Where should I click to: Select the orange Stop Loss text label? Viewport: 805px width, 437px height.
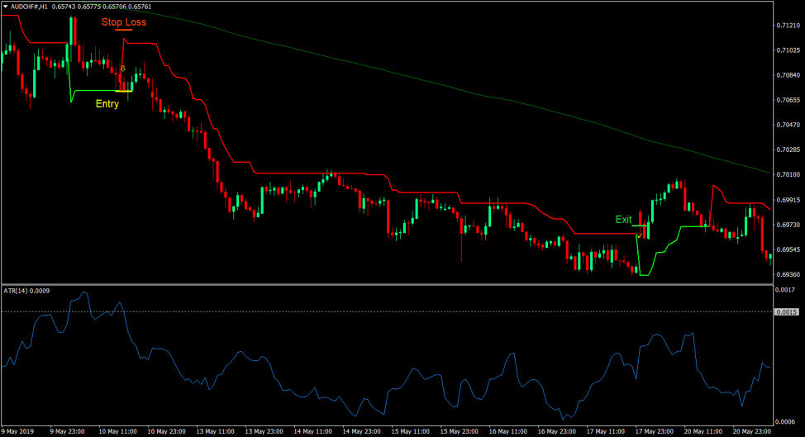pos(124,21)
